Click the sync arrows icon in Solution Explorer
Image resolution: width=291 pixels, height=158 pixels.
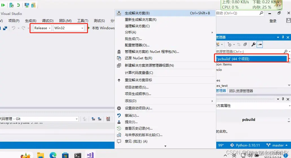click(x=239, y=45)
